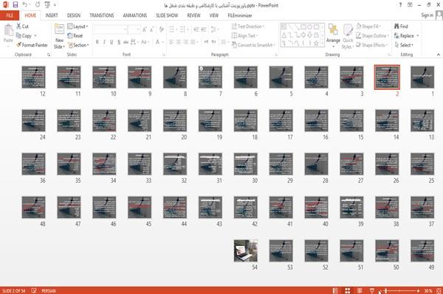Open the font size combo box
Screen dimensions: 443x294
134,29
